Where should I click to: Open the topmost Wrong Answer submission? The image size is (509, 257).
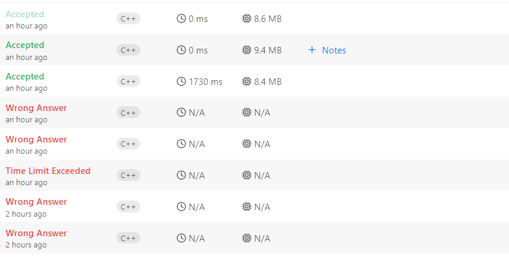coord(36,108)
